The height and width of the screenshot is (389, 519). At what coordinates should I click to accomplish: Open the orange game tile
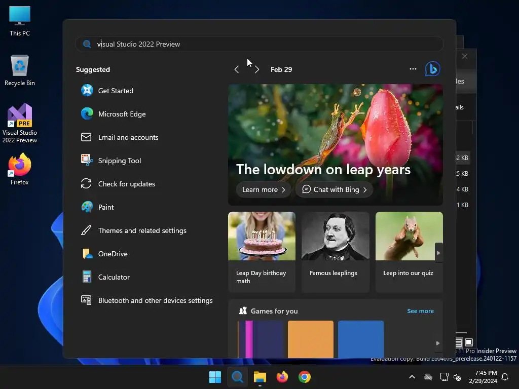click(x=311, y=339)
